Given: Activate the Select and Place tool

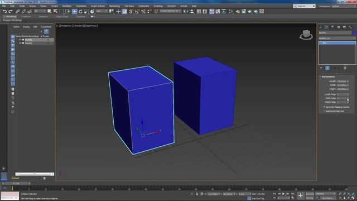Looking at the screenshot, I should 92,11.
